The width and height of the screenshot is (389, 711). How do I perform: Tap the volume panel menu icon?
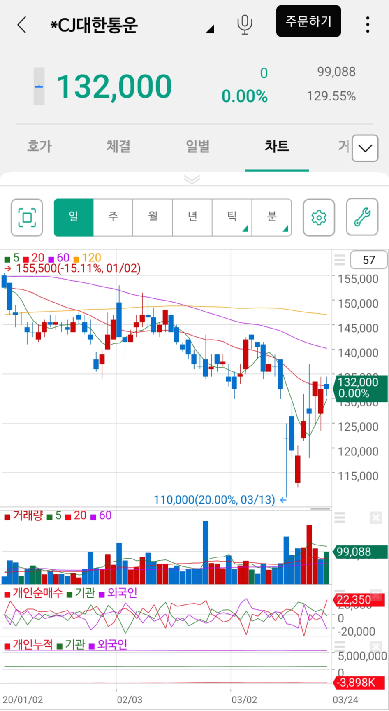340,518
